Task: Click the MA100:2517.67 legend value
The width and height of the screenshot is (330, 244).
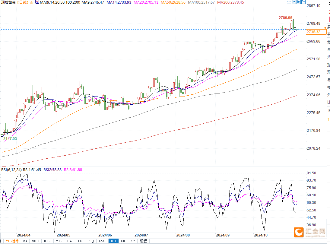Action: point(201,2)
